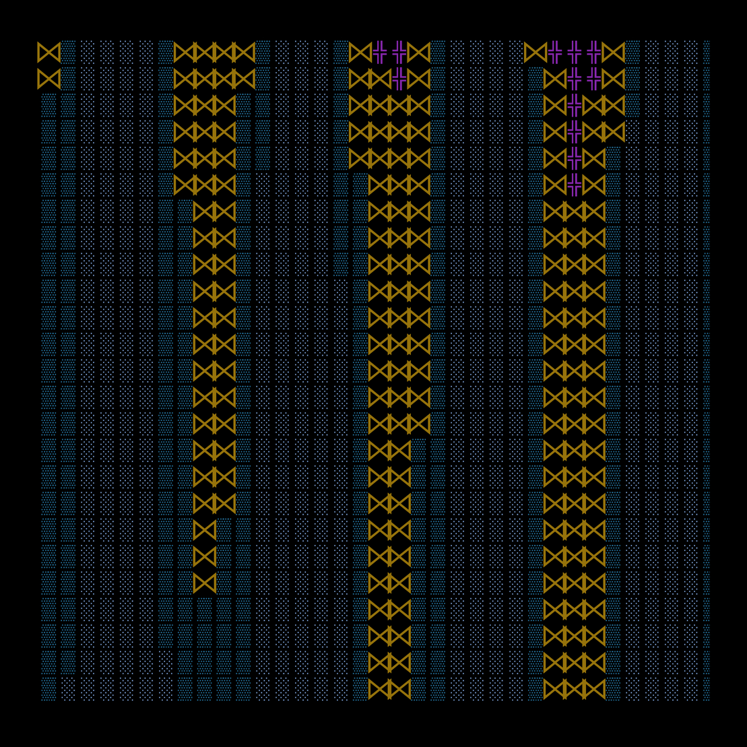This screenshot has height=747, width=747.
Task: Click the top-left bowtie of middle gold column
Action: pos(360,53)
